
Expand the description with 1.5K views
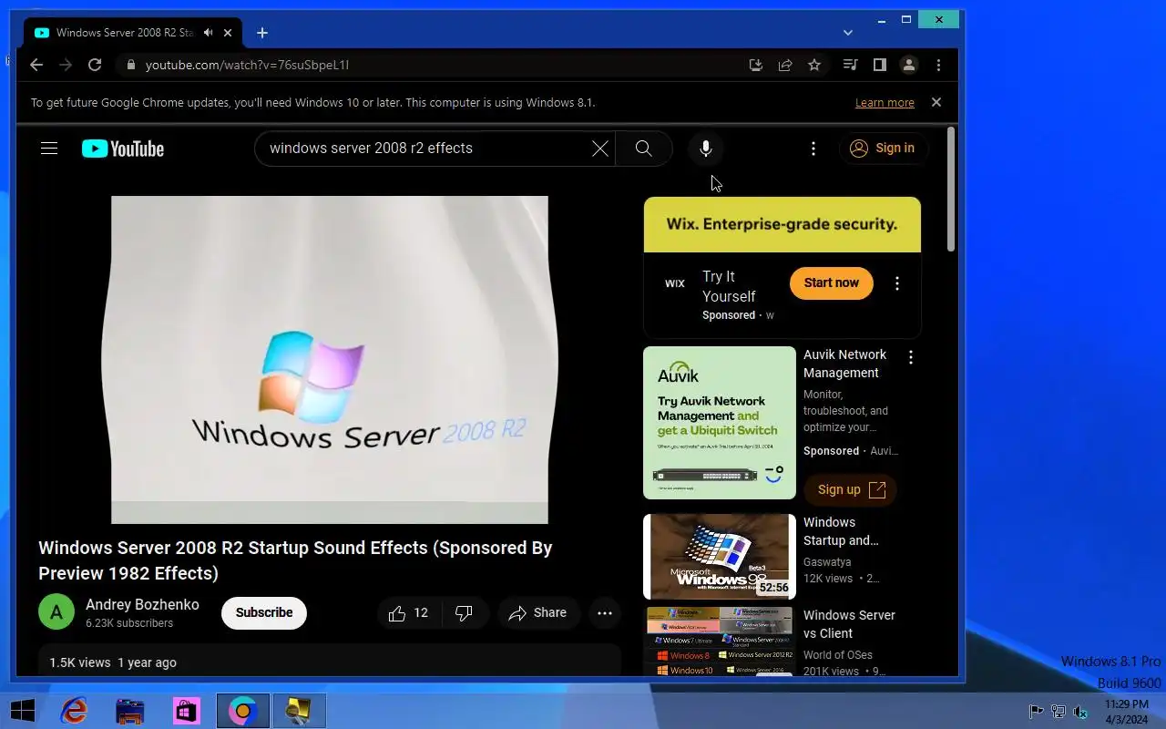coord(330,662)
